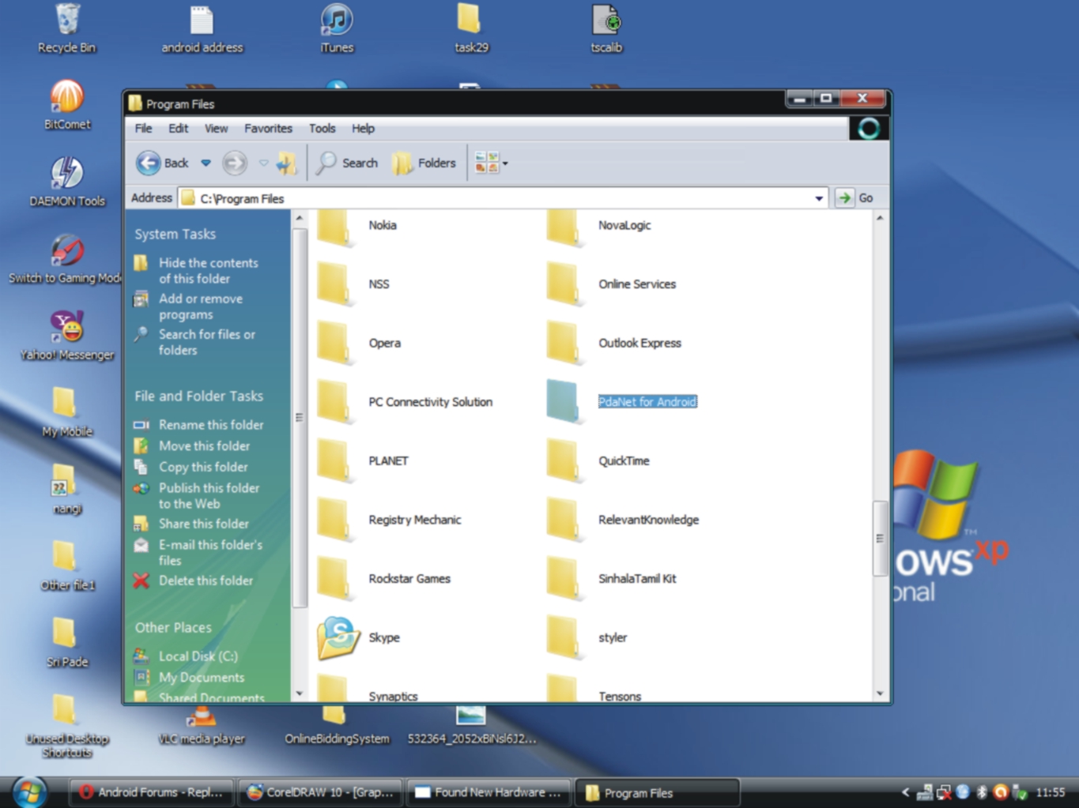
Task: Click the main file list vertical scrollbar thumb
Action: coord(880,539)
